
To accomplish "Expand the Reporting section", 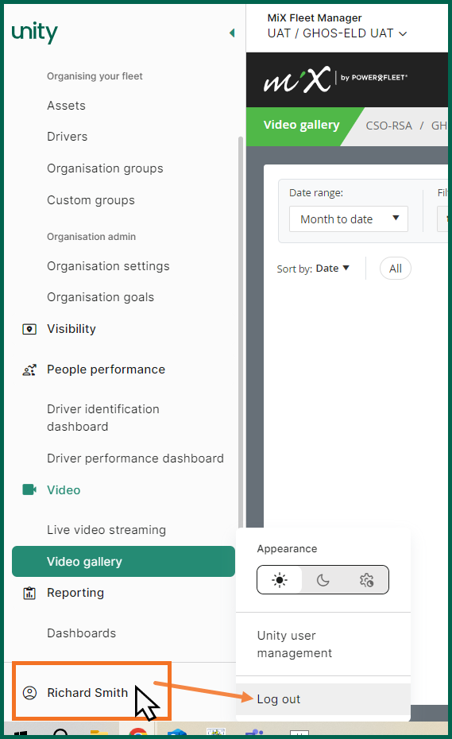I will pyautogui.click(x=75, y=593).
